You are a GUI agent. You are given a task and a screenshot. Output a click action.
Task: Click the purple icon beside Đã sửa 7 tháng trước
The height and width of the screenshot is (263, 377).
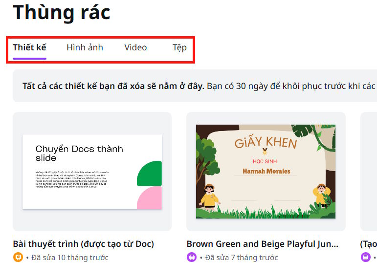point(192,258)
